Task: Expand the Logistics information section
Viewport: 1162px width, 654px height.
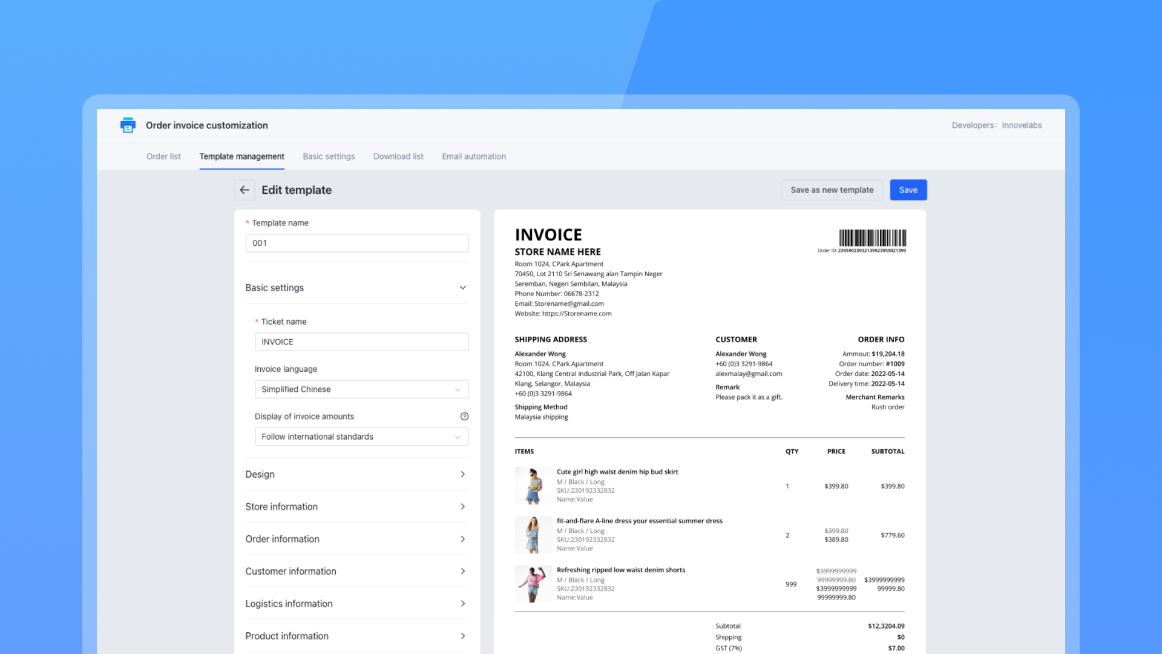Action: (356, 604)
